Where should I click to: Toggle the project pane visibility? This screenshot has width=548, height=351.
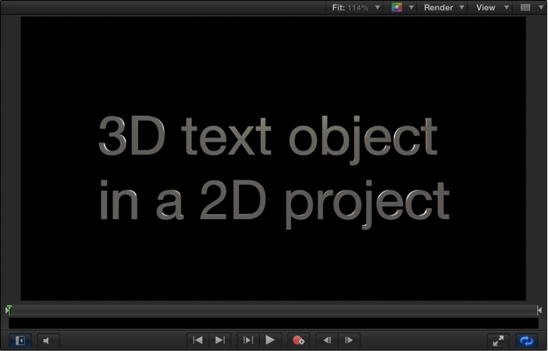coord(19,340)
